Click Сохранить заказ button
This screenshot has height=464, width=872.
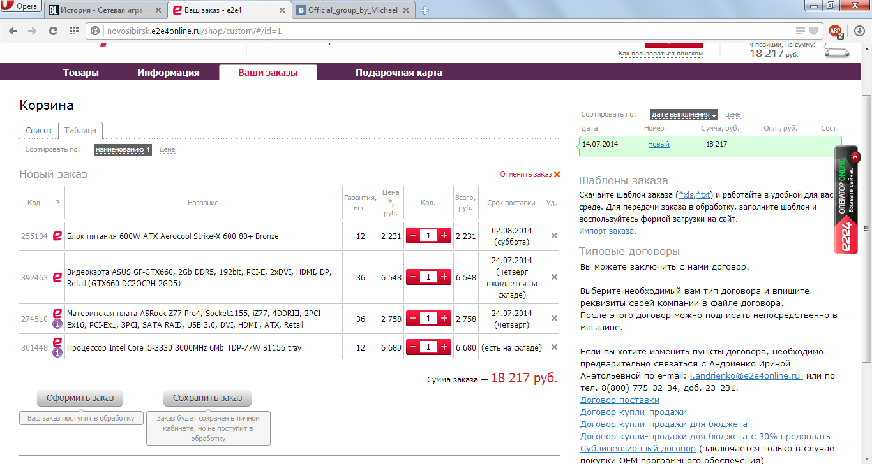click(207, 398)
